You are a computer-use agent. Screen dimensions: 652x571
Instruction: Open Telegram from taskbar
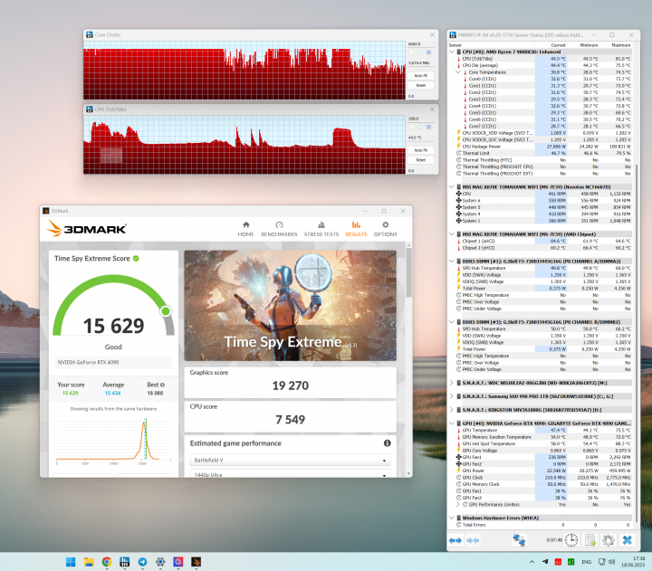[142, 562]
